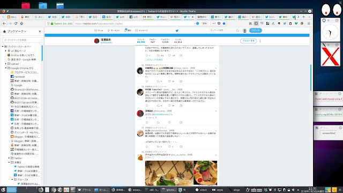
Task: Open the red desktop folder icon
Action: pyautogui.click(x=26, y=5)
